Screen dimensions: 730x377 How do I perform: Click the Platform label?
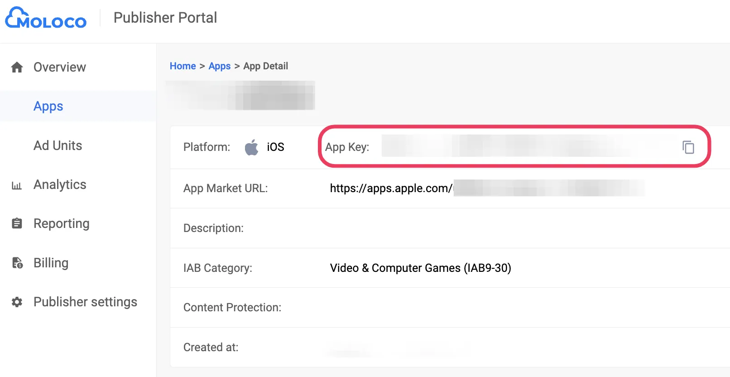[207, 147]
